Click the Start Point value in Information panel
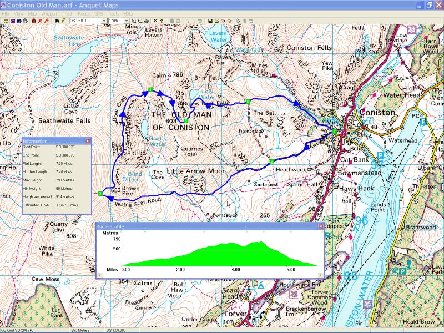The width and height of the screenshot is (444, 333). (65, 147)
